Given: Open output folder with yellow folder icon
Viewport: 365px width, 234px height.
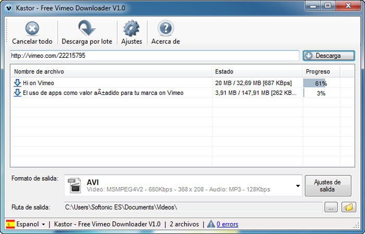Looking at the screenshot, I should [348, 207].
